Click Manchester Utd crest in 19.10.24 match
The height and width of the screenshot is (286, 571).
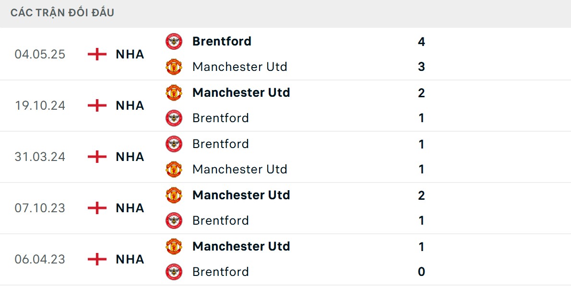pos(174,92)
